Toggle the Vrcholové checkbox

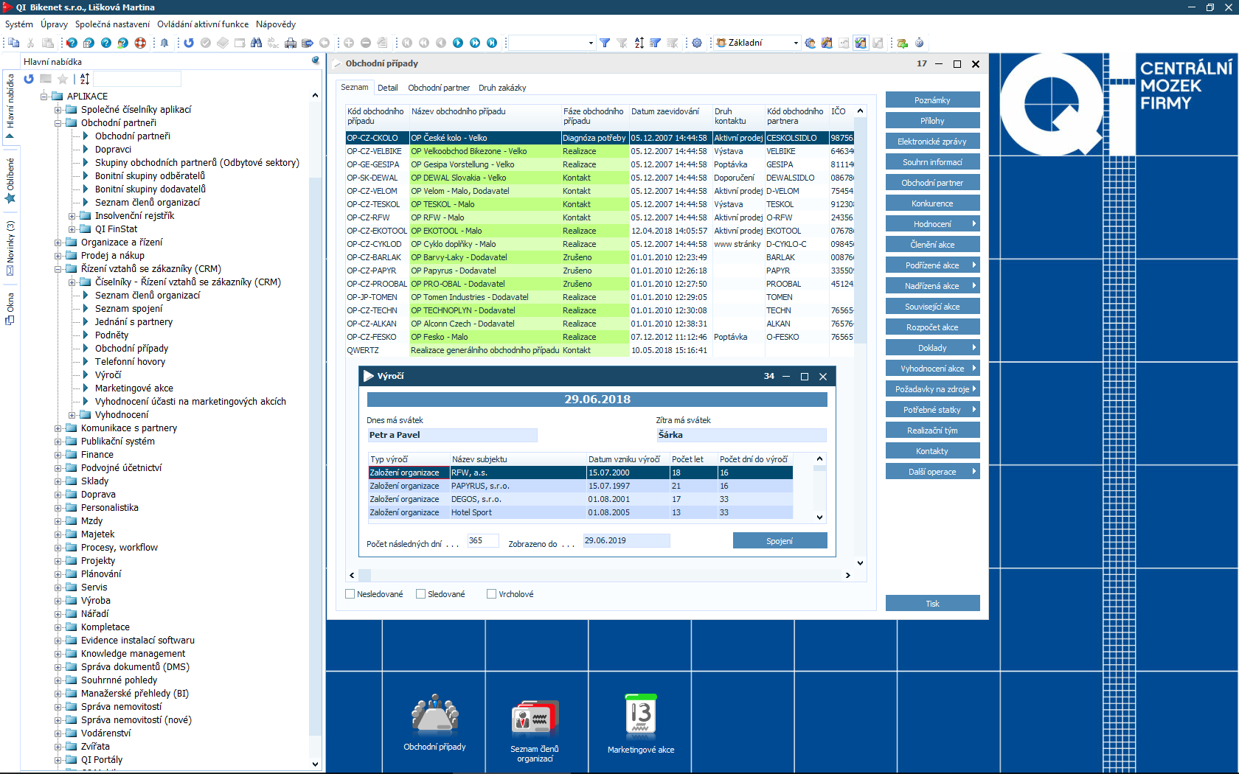pos(492,594)
